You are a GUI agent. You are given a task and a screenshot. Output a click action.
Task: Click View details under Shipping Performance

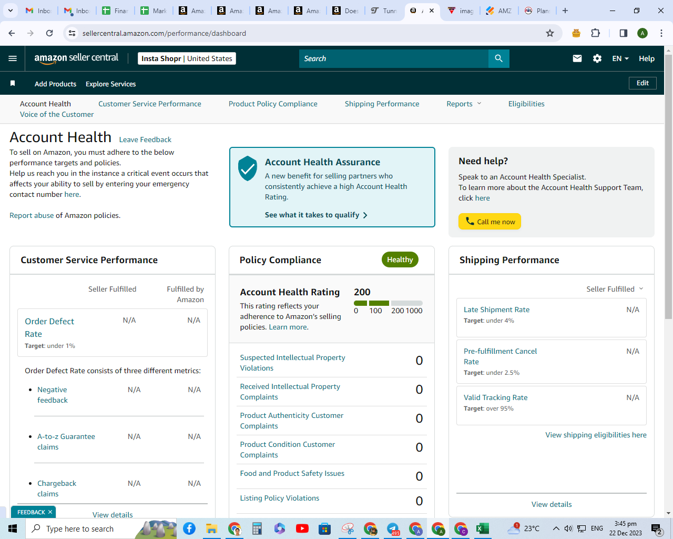[x=552, y=504]
